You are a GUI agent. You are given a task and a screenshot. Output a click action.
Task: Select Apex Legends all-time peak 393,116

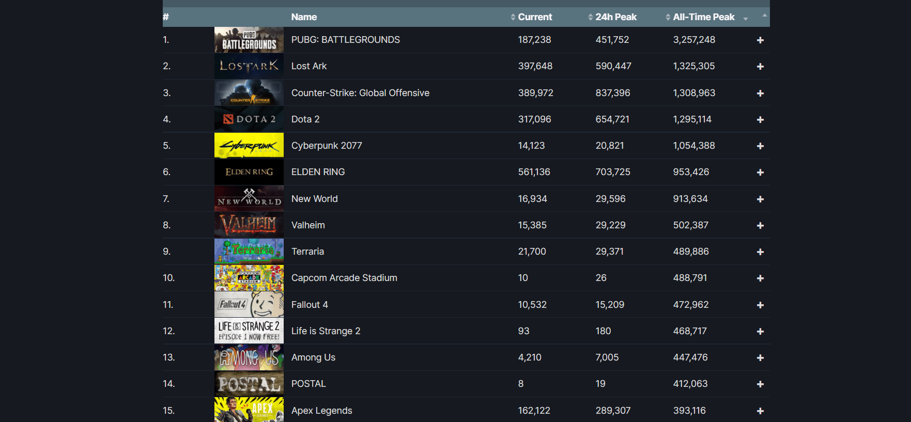point(689,411)
